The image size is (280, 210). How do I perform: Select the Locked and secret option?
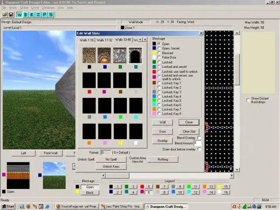click(159, 66)
